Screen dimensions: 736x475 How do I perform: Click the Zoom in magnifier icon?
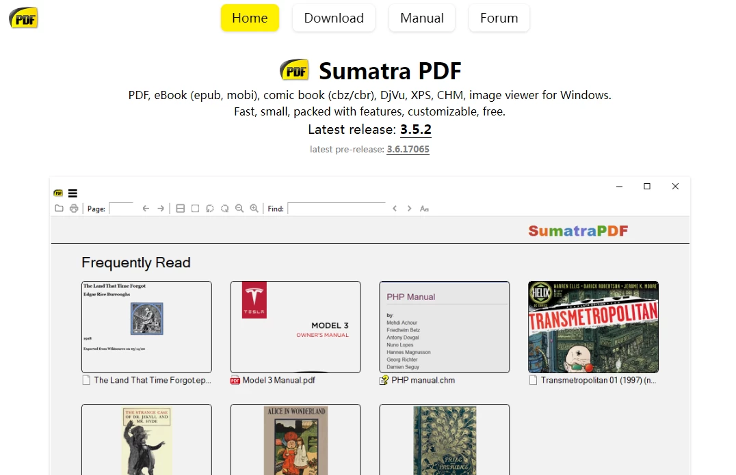pyautogui.click(x=254, y=208)
